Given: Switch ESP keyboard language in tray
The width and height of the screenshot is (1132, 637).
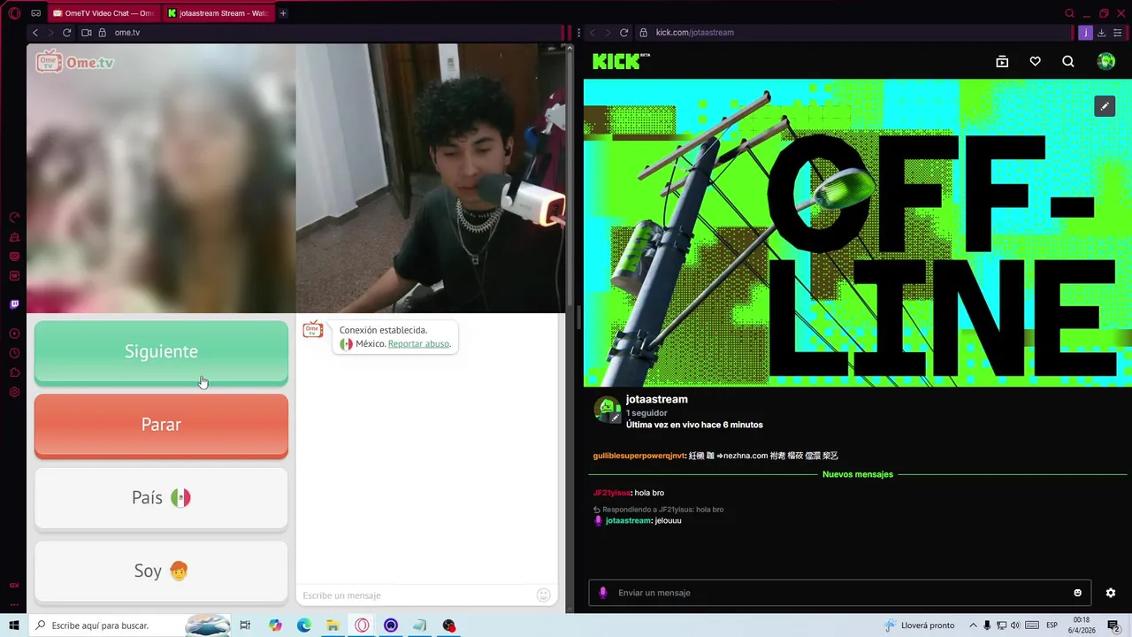Looking at the screenshot, I should [x=1052, y=625].
